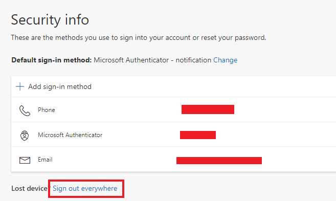Click the Microsoft Authenticator app icon

pos(25,136)
